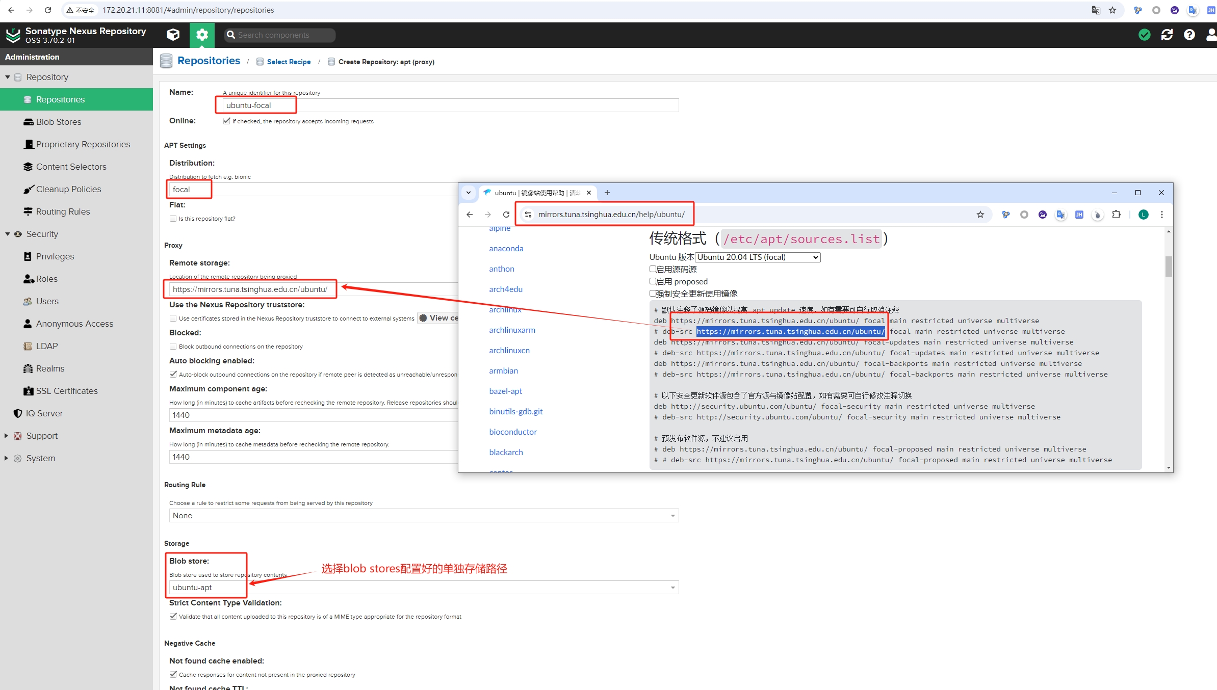
Task: Expand the System tree section
Action: pos(6,458)
